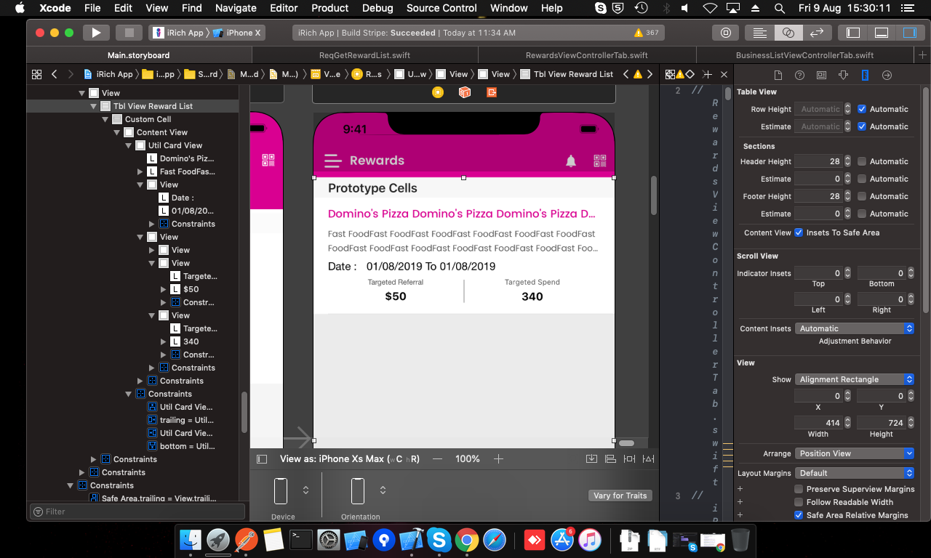Toggle the Debug area visibility

(881, 33)
